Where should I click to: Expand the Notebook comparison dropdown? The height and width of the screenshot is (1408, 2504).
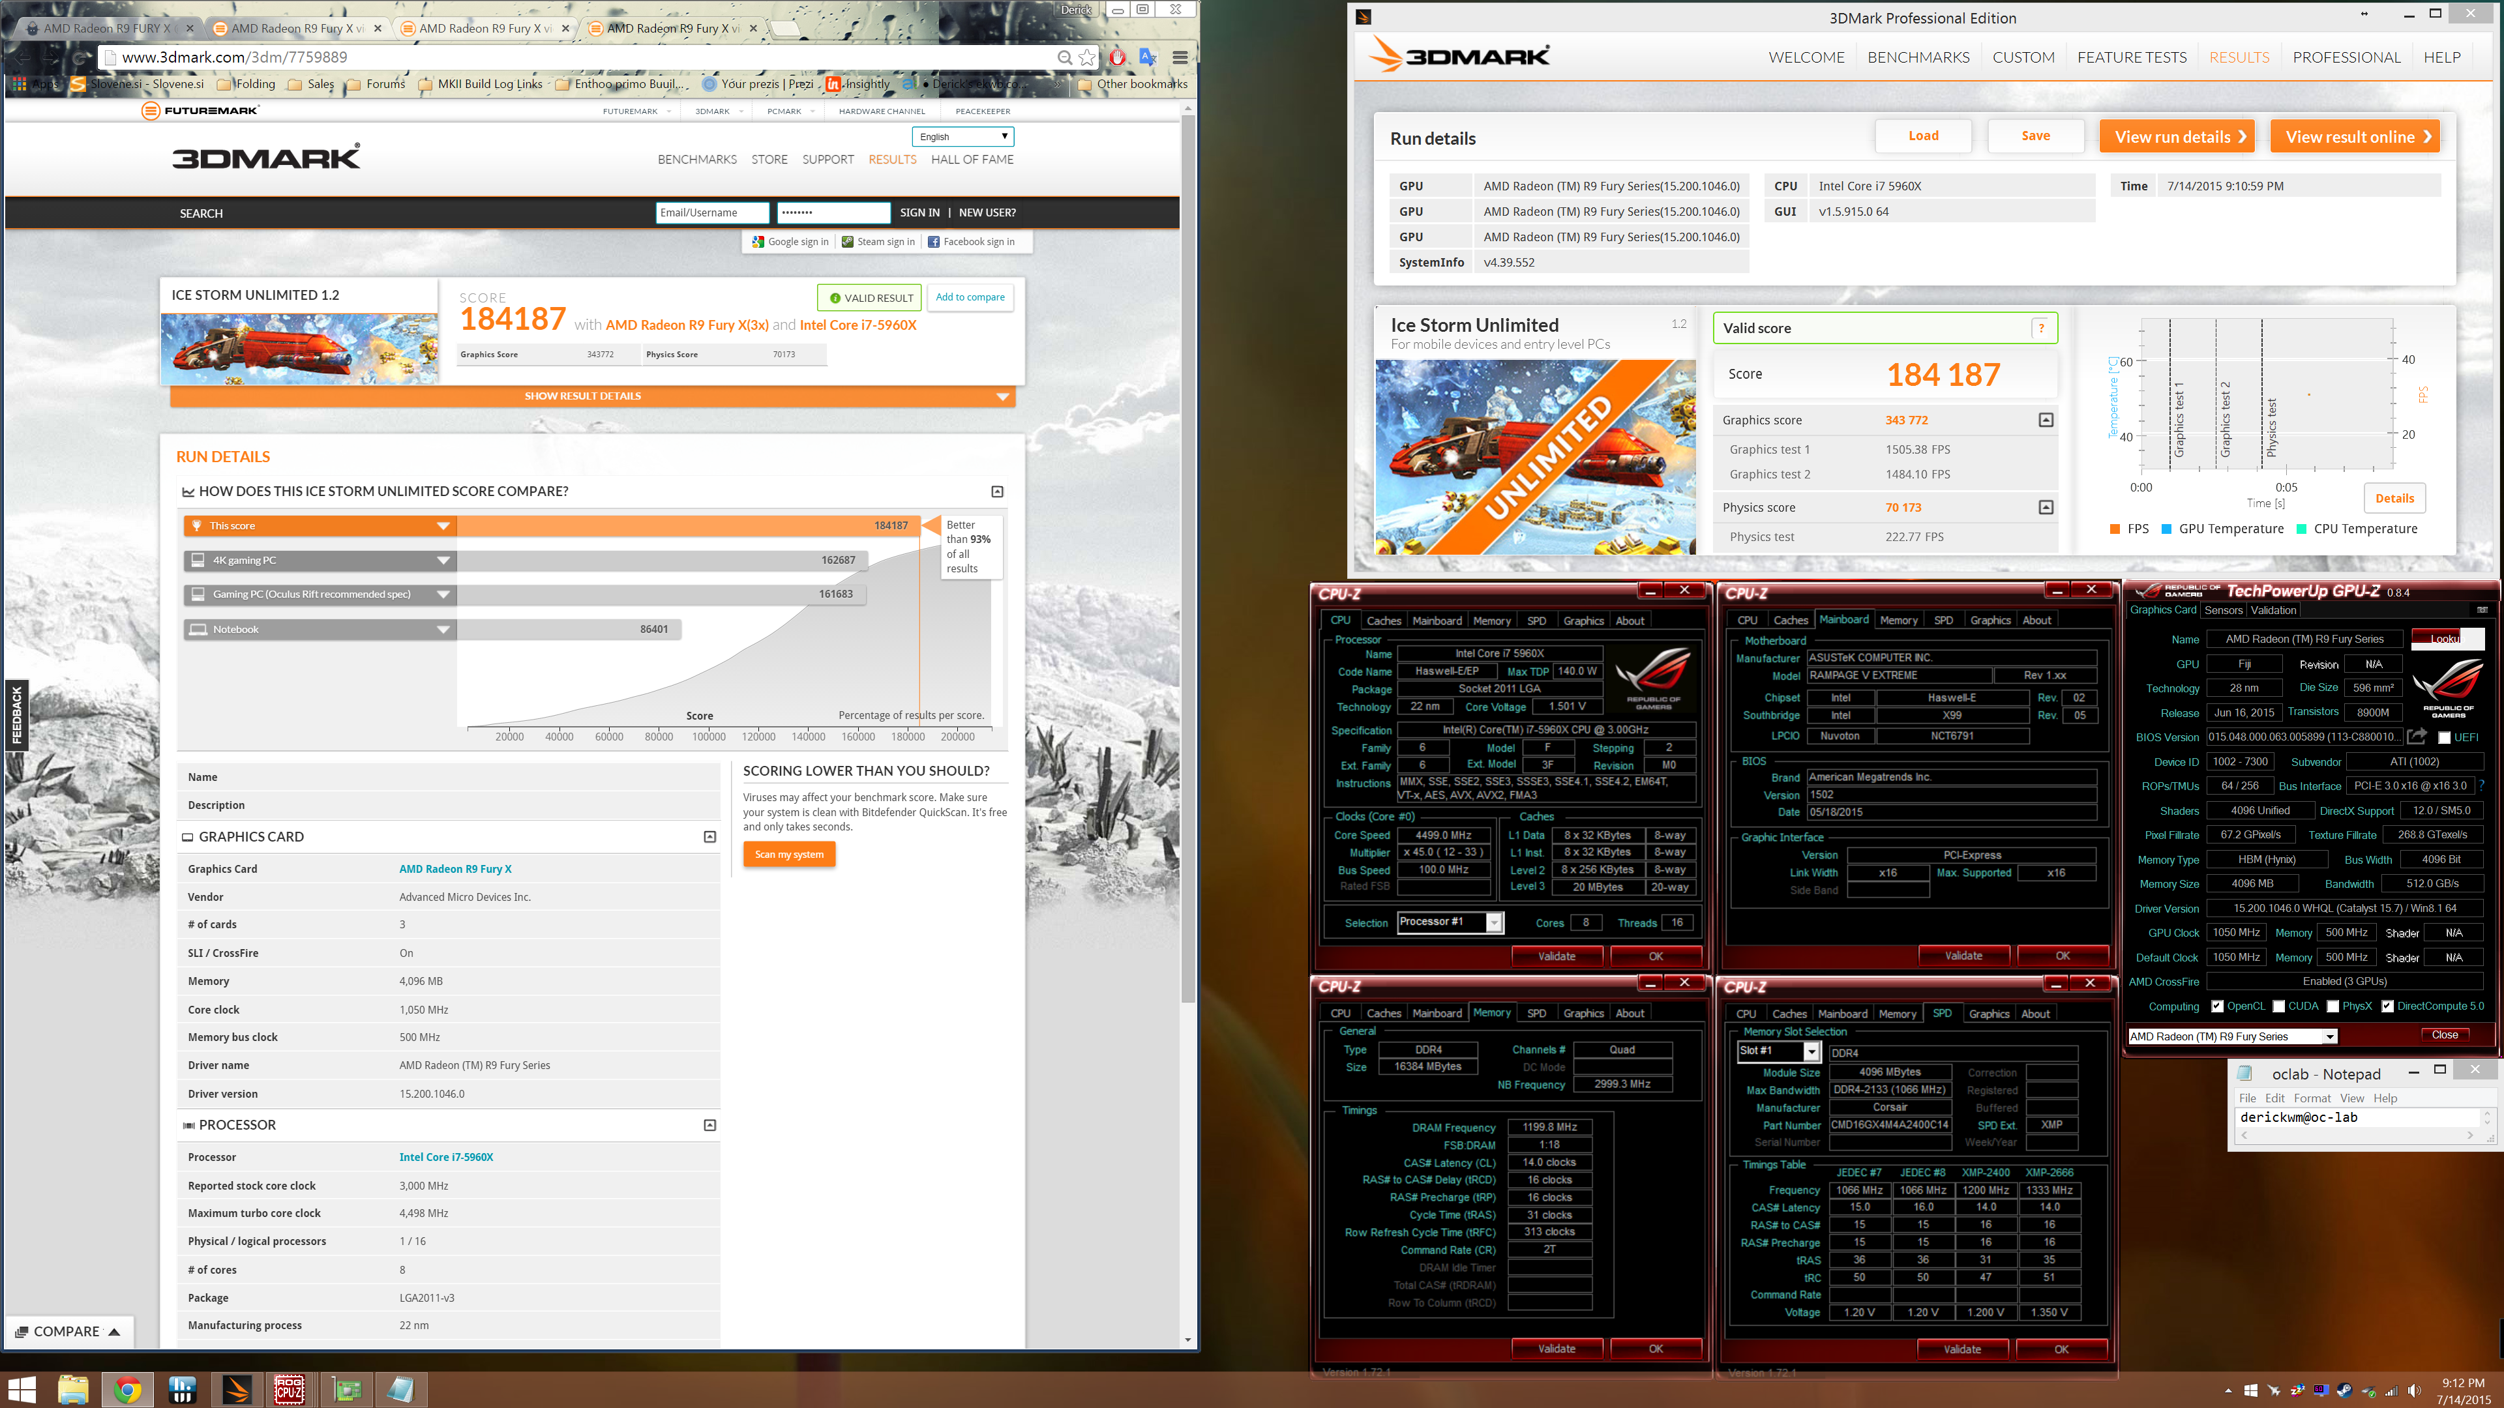coord(443,630)
